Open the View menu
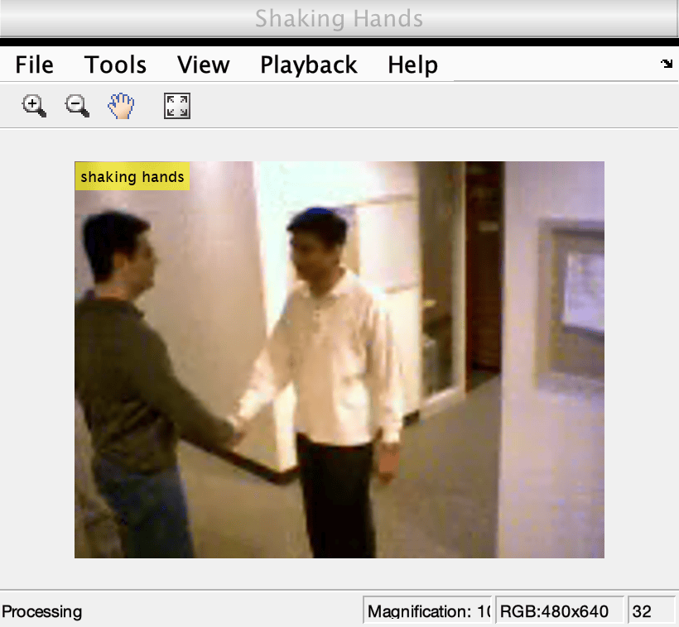Viewport: 679px width, 627px height. coord(204,65)
